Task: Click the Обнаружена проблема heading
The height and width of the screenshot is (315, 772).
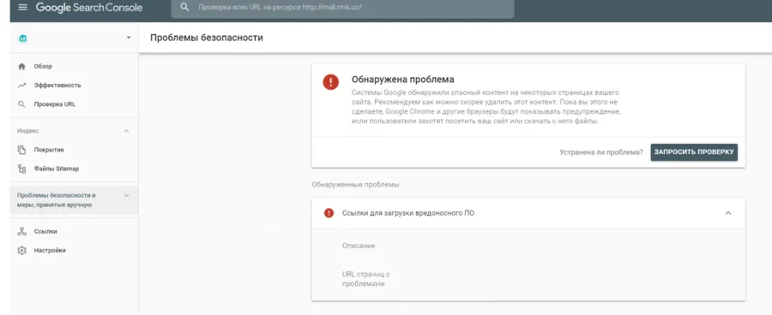Action: pyautogui.click(x=403, y=80)
